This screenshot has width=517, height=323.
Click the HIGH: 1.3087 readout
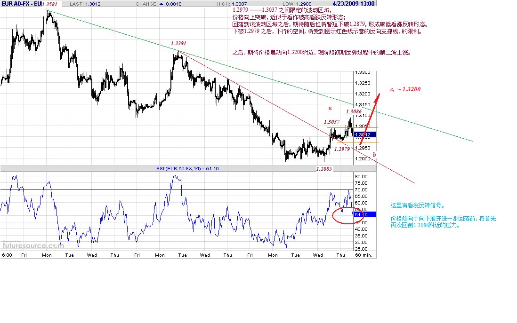coord(232,4)
